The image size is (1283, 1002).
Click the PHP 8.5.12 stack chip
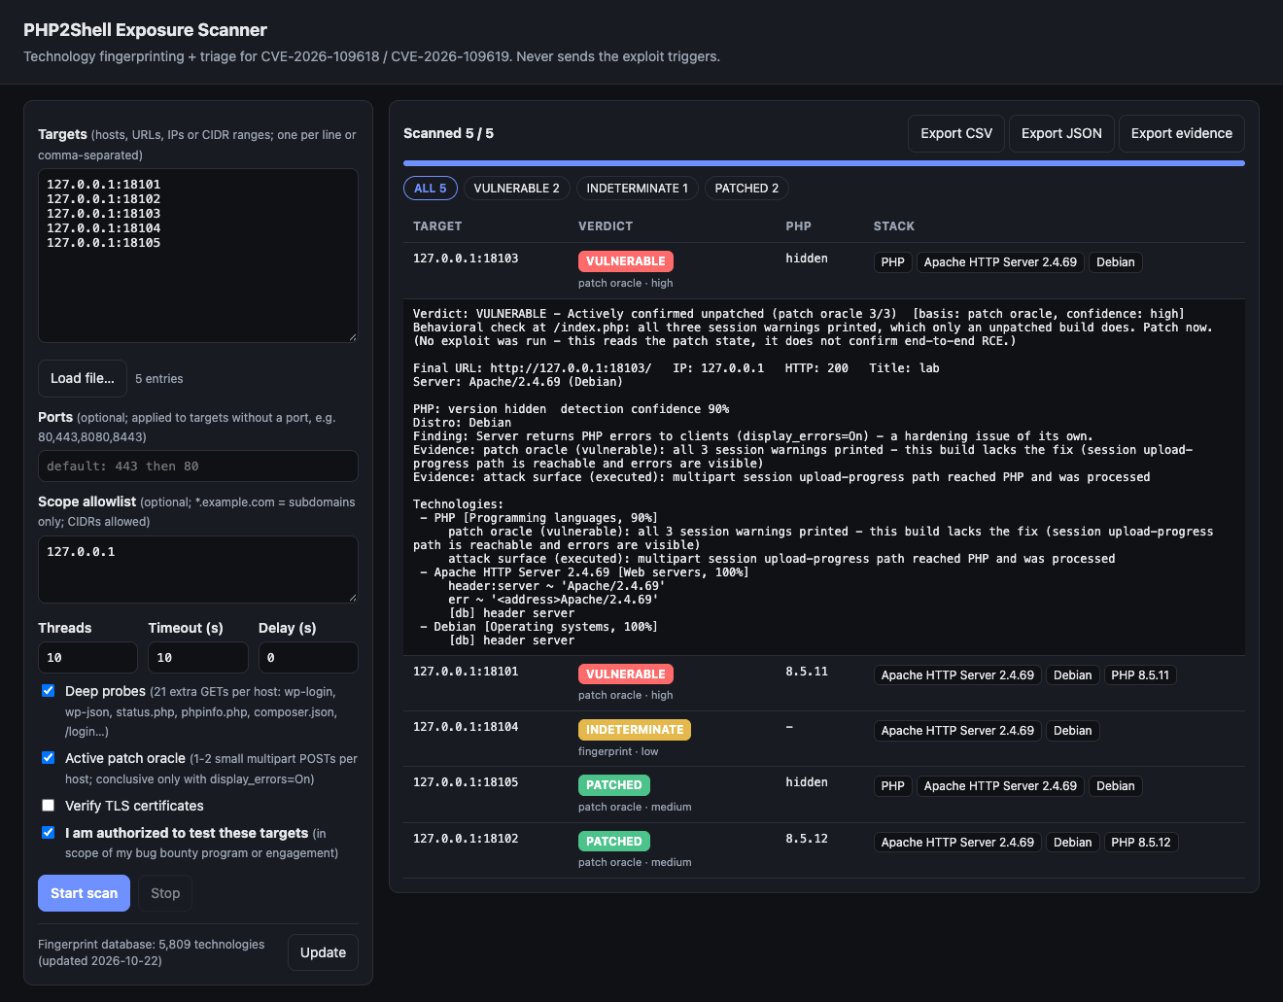(1141, 843)
